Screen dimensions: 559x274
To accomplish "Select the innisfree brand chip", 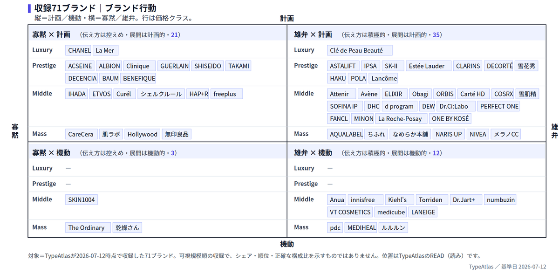I will pos(366,200).
